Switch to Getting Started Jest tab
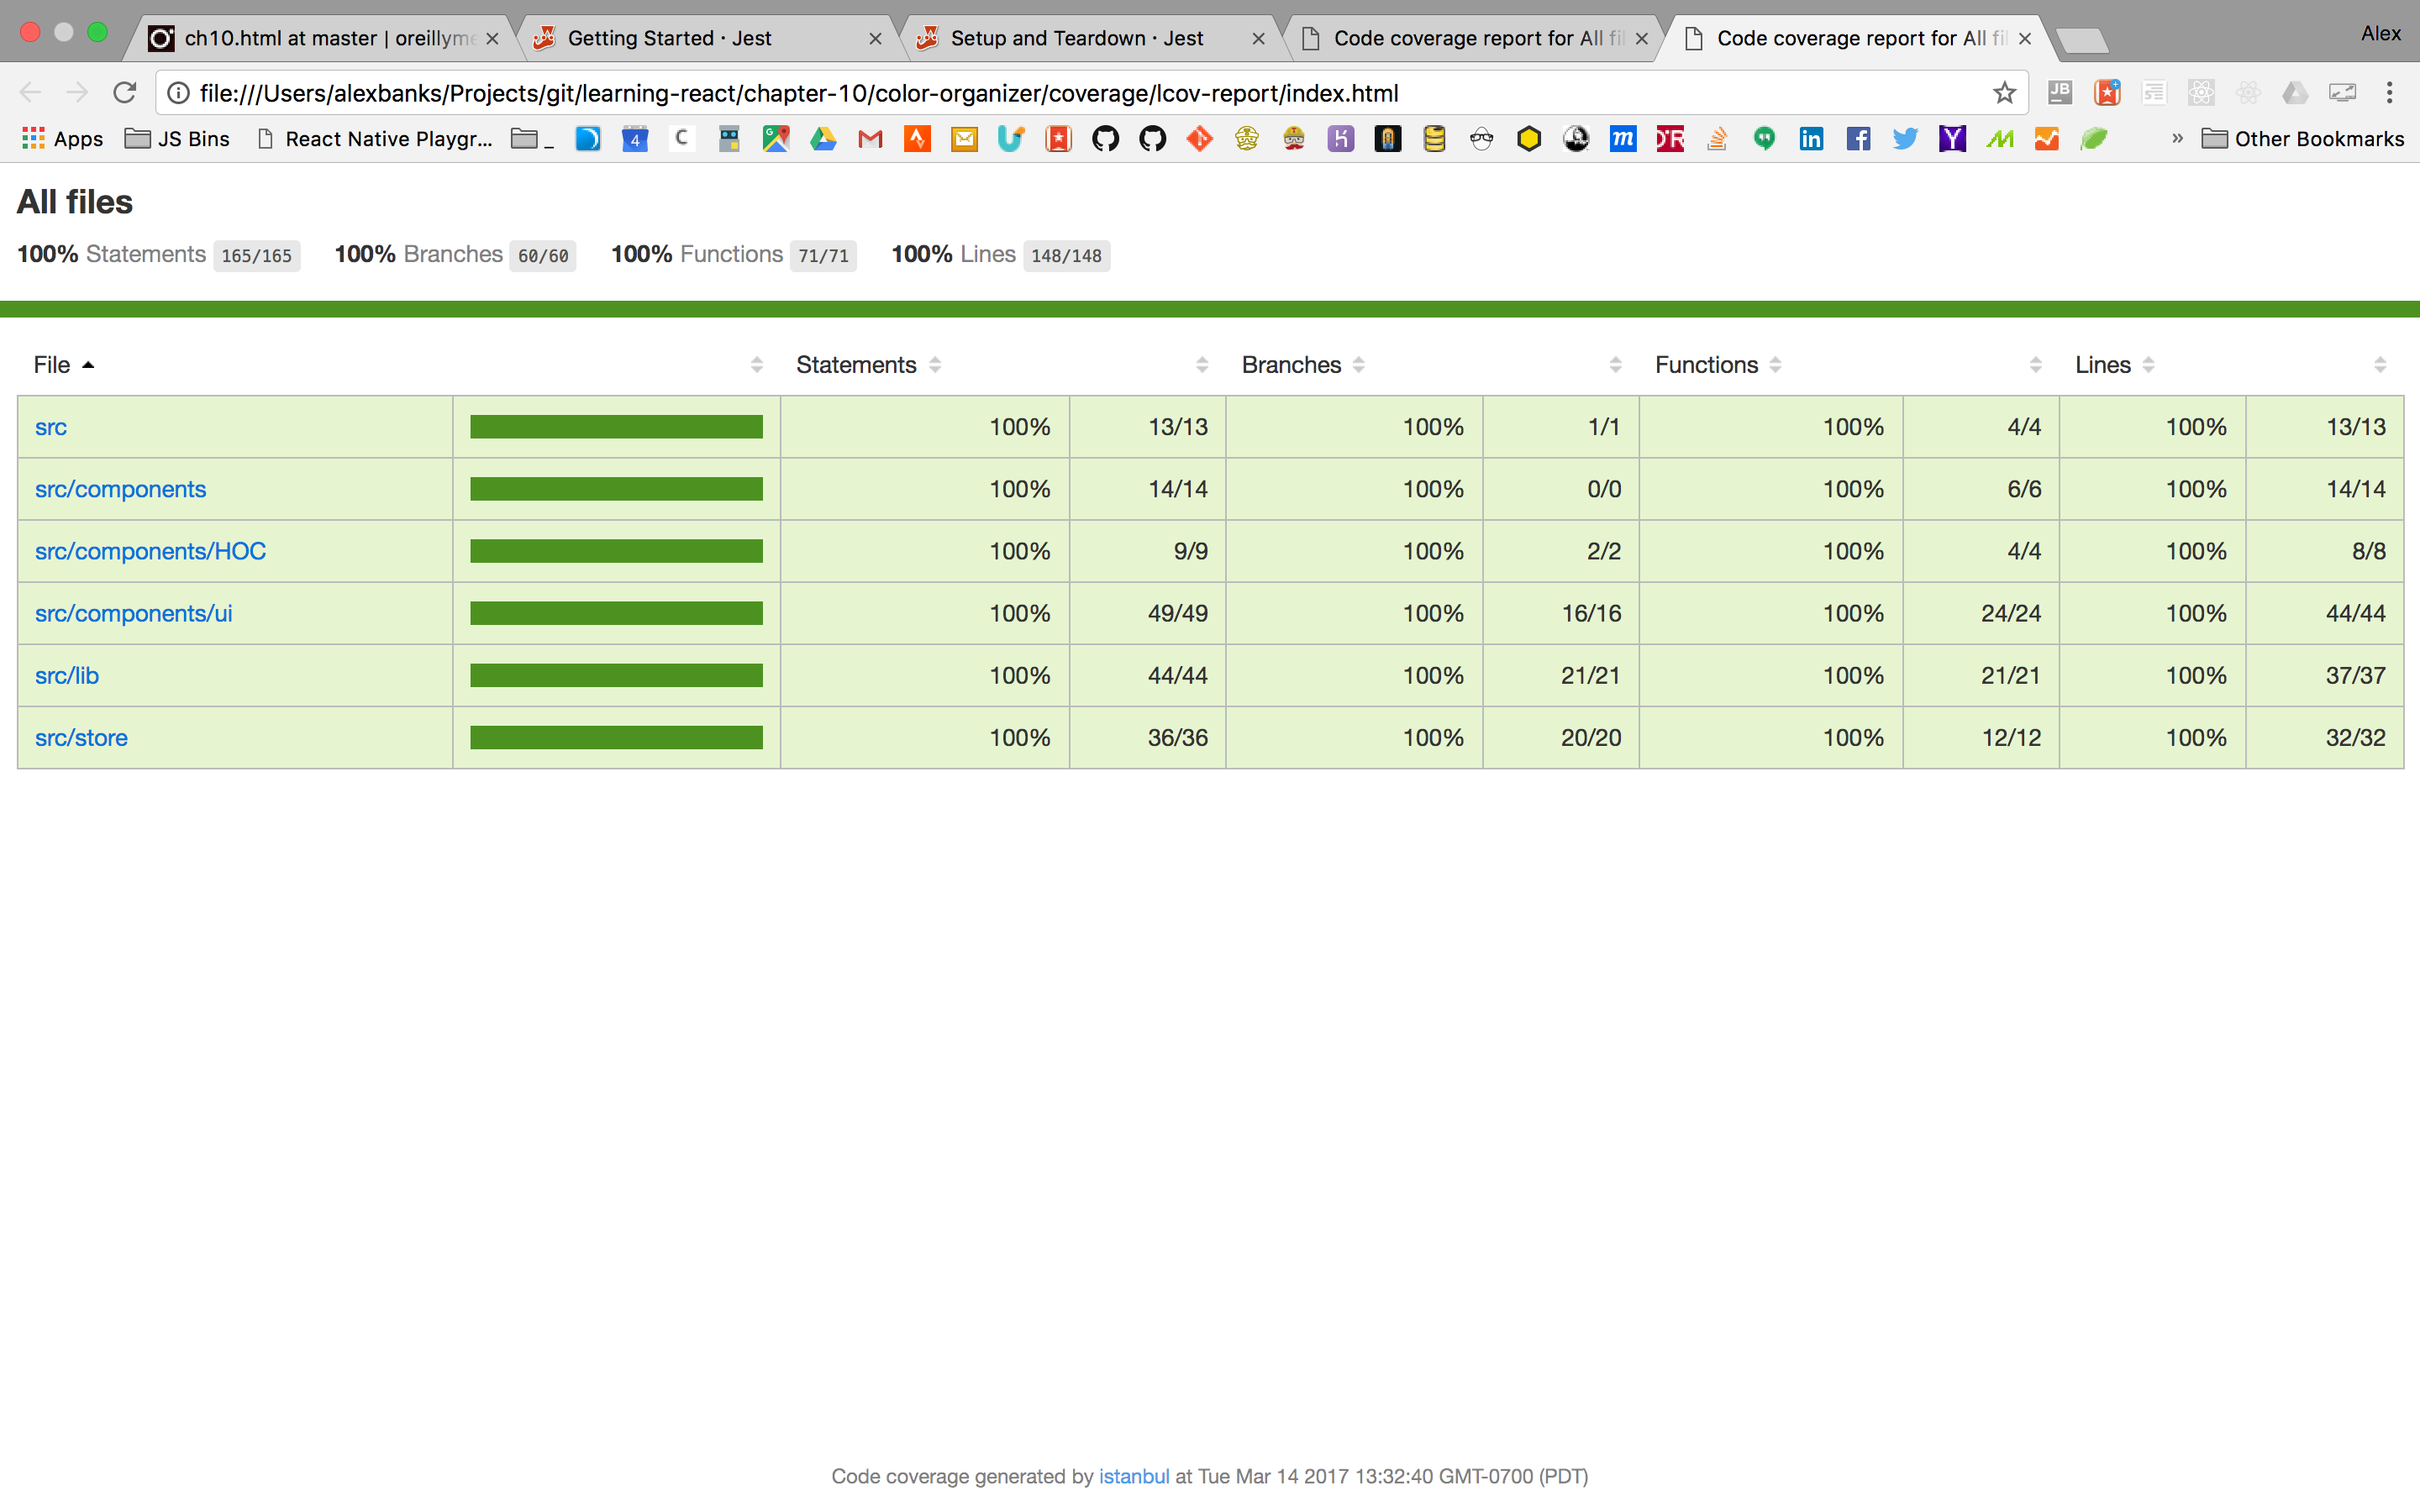The height and width of the screenshot is (1512, 2420). (x=669, y=38)
